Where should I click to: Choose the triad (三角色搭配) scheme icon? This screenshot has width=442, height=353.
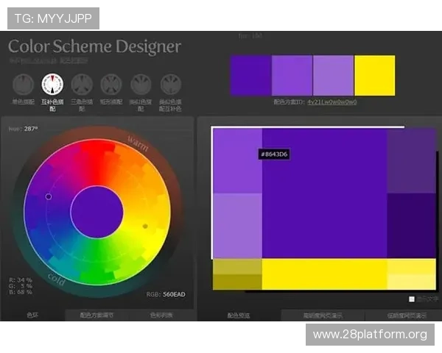82,83
